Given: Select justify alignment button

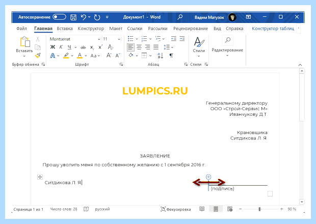Looking at the screenshot, I should pyautogui.click(x=156, y=47).
